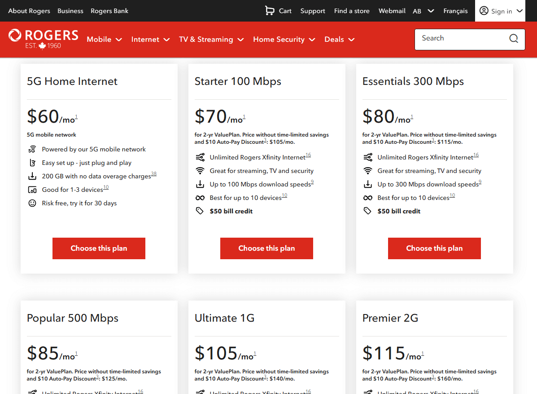
Task: Click the 5G network icon
Action: coord(32,150)
